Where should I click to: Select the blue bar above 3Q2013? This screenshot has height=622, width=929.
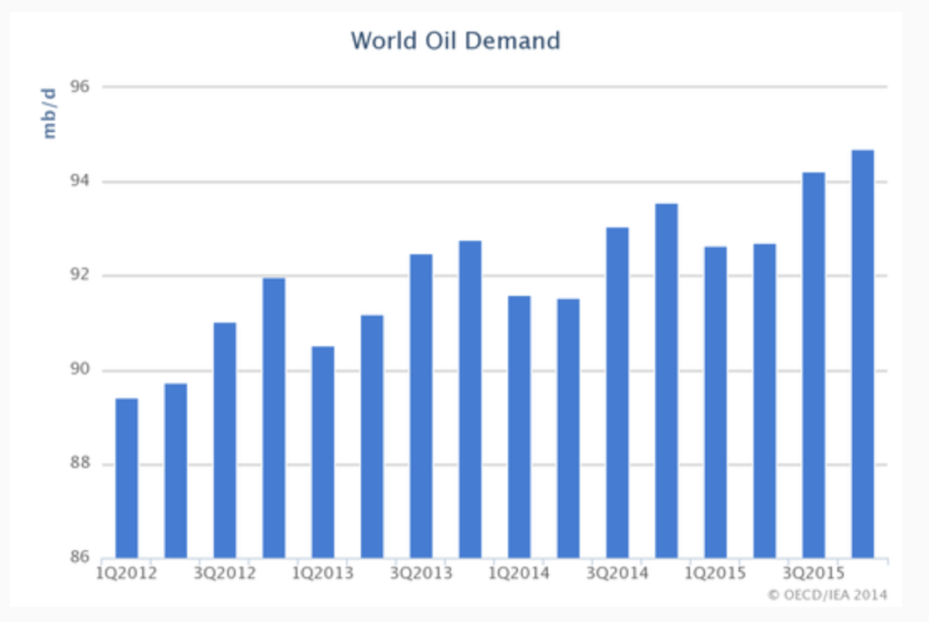pos(421,406)
